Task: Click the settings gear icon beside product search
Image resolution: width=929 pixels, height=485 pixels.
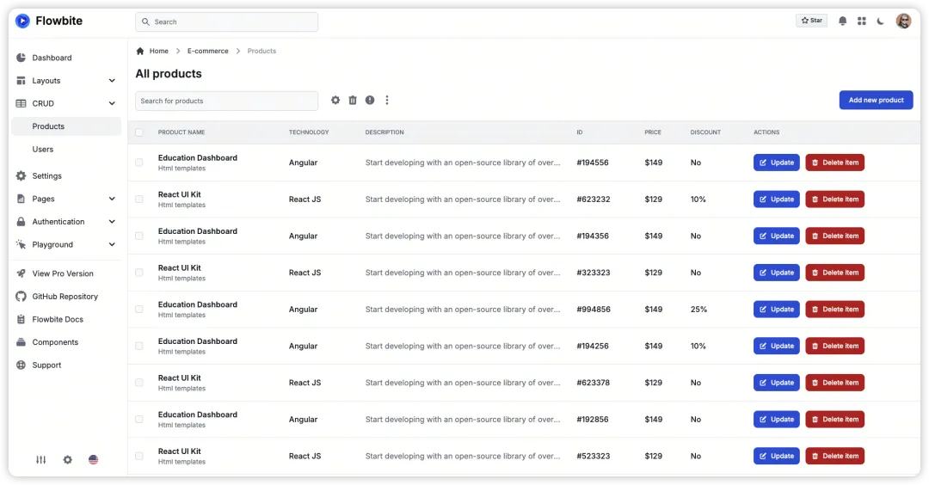Action: click(335, 101)
